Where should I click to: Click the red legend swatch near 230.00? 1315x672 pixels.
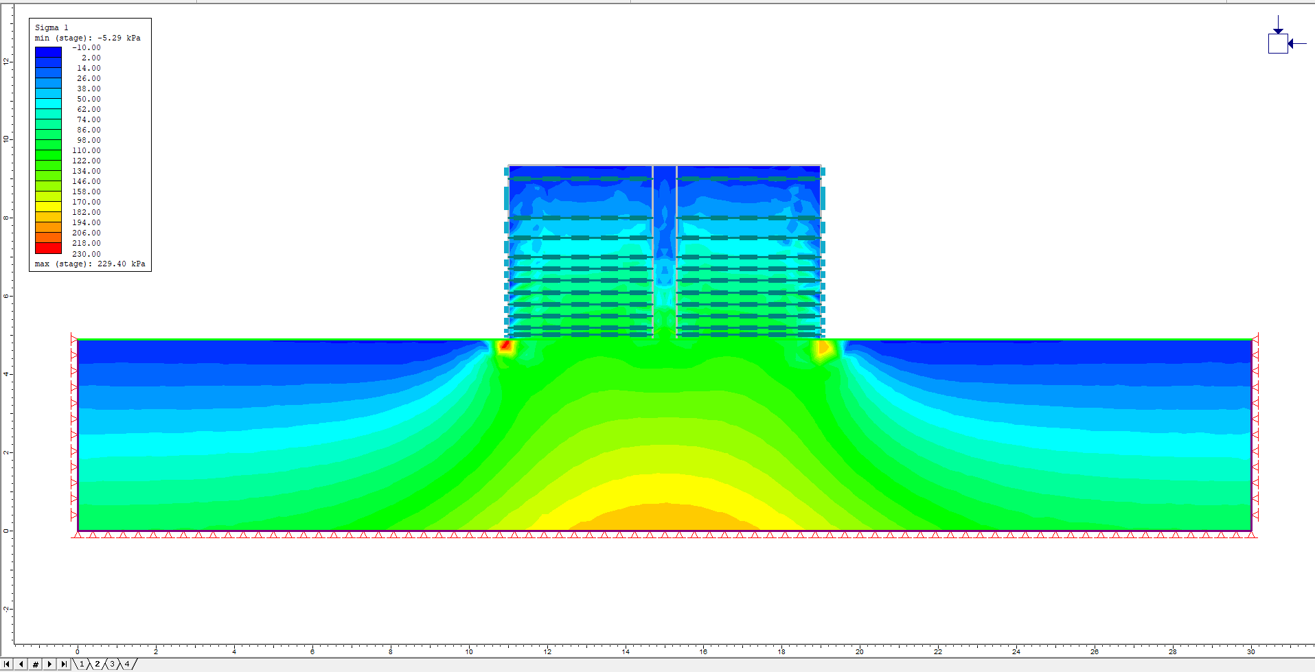pos(48,248)
